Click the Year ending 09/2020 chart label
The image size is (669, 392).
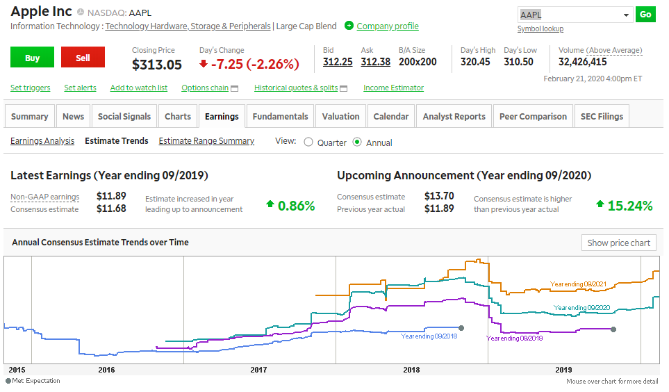point(581,307)
